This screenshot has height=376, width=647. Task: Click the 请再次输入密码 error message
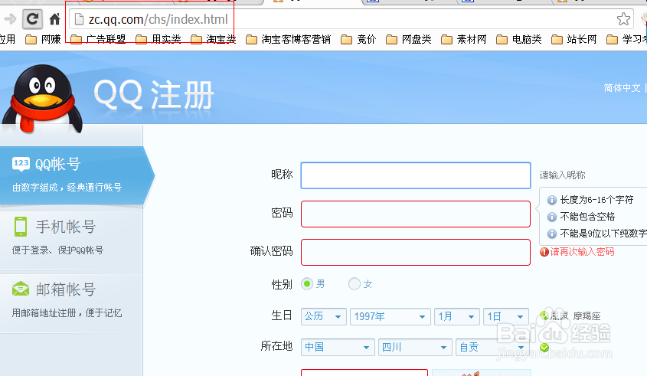tap(582, 252)
